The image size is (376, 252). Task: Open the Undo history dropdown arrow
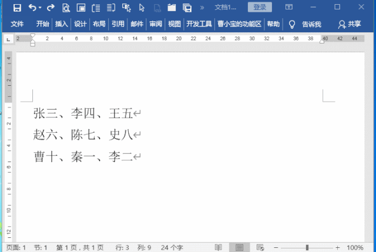coord(40,8)
